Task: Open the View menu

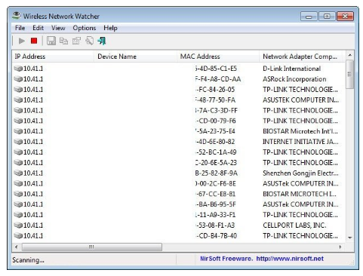Action: tap(58, 28)
